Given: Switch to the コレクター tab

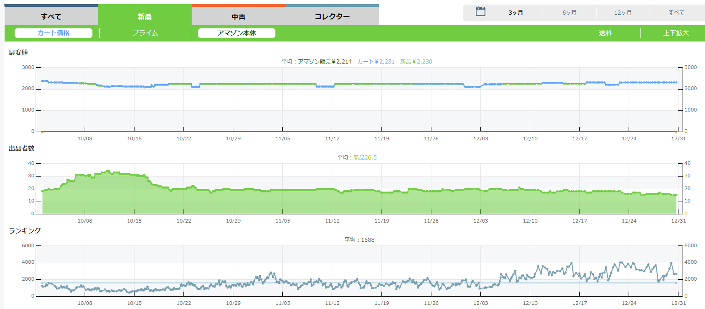Looking at the screenshot, I should coord(332,17).
